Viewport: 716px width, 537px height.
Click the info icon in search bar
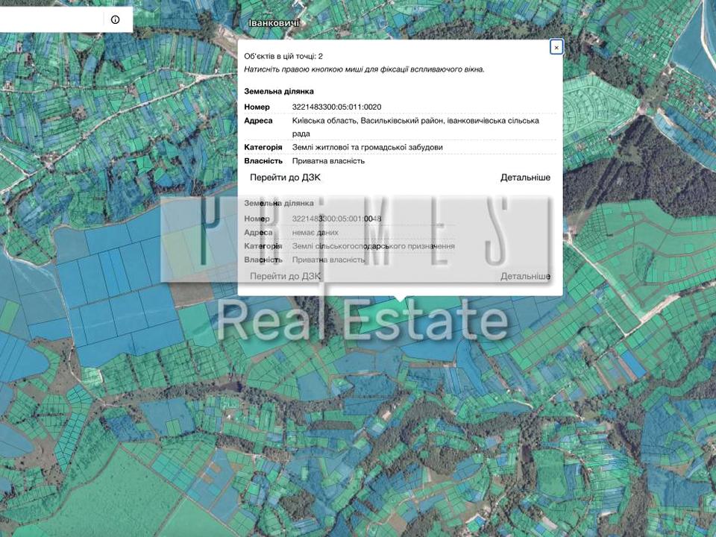115,20
